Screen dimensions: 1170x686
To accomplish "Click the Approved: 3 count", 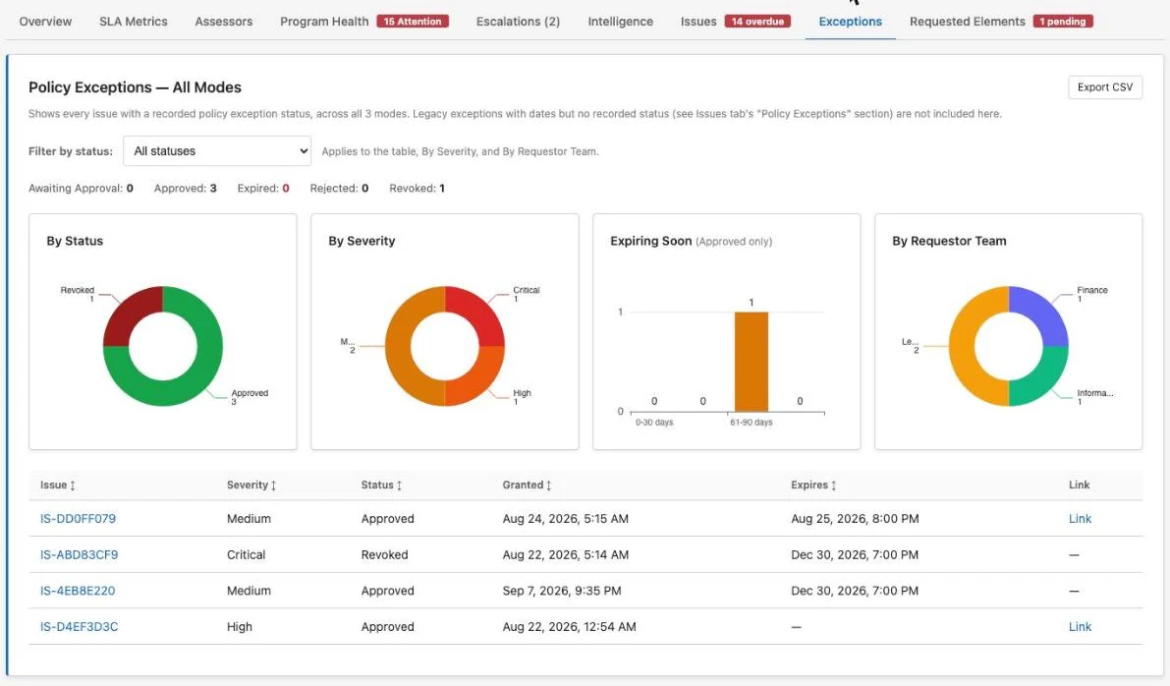I will coord(185,188).
